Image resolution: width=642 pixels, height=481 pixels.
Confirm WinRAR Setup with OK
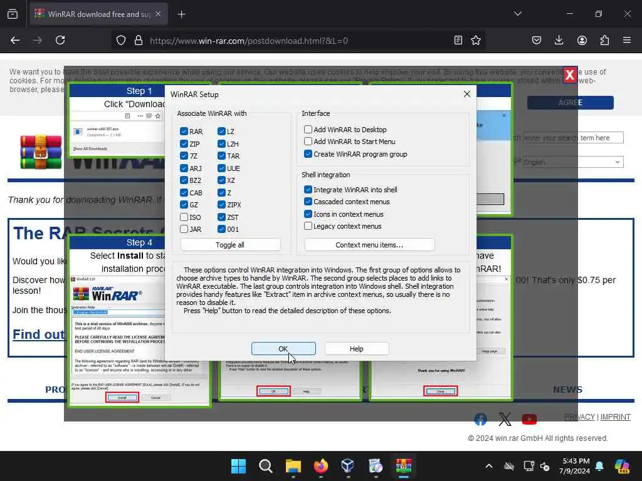(283, 348)
